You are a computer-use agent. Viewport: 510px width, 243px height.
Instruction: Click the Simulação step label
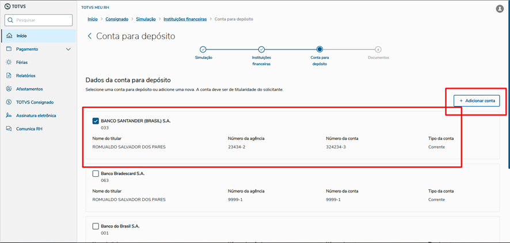point(204,58)
